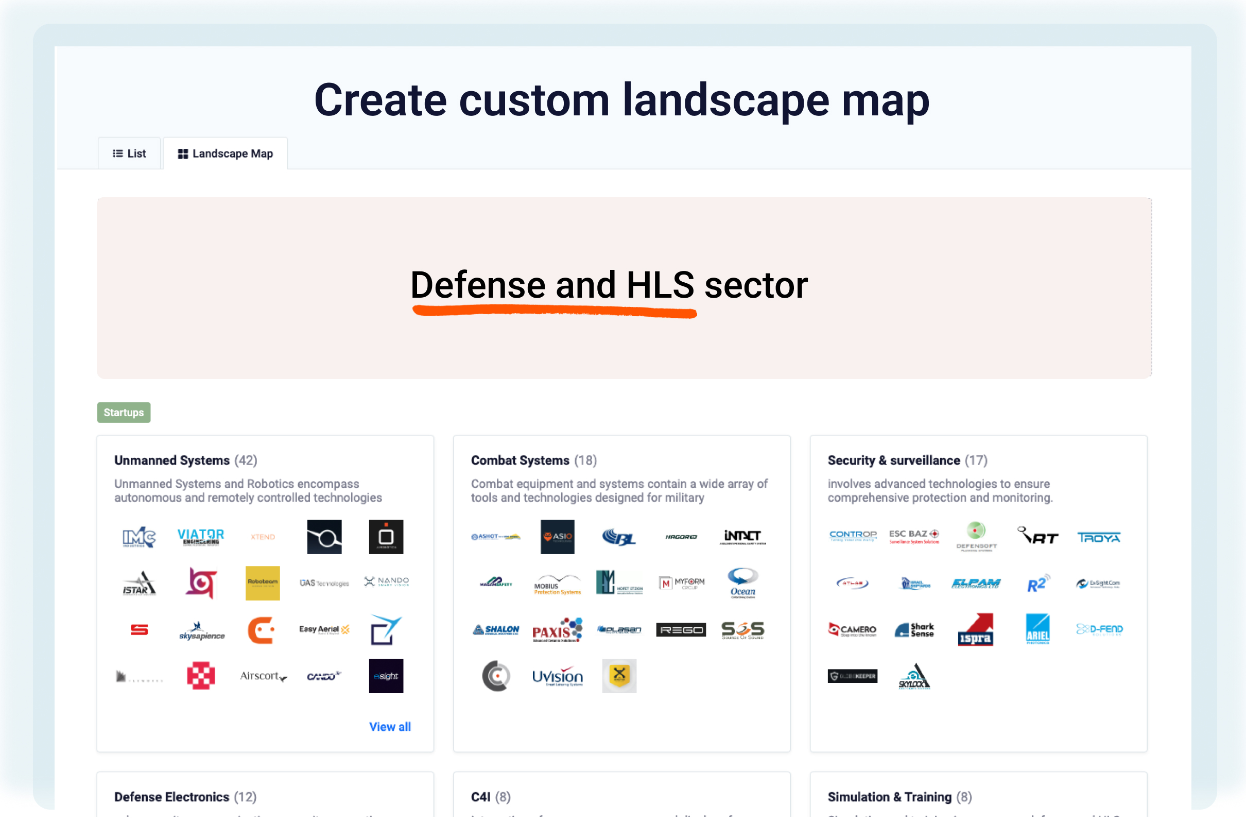The width and height of the screenshot is (1246, 822).
Task: Click the yellow Roboteam logo
Action: click(263, 584)
